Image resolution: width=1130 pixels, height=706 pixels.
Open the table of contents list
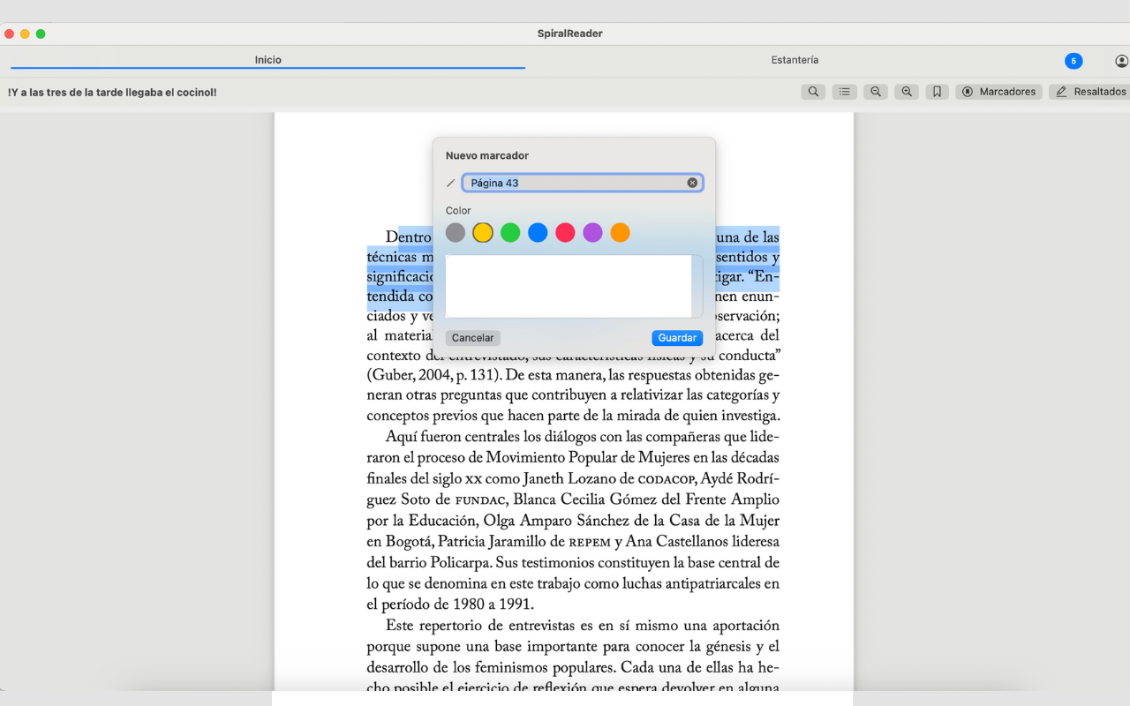[845, 92]
